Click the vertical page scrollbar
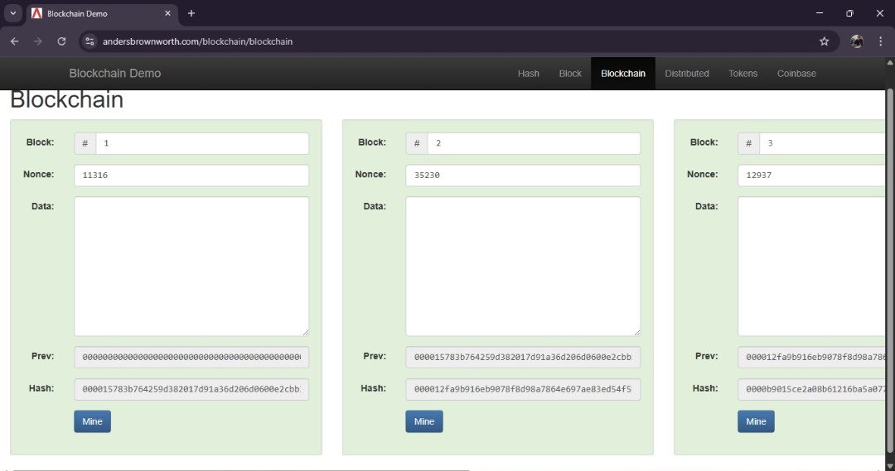The width and height of the screenshot is (895, 471). point(890,271)
